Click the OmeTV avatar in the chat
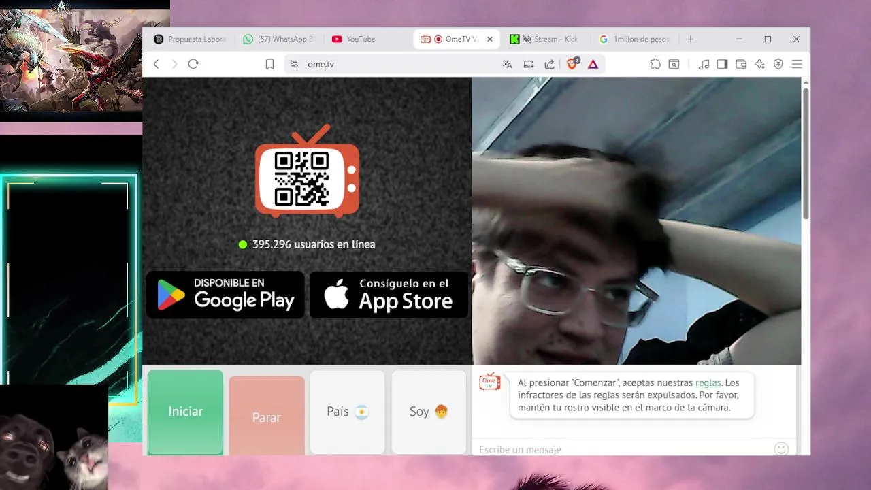The width and height of the screenshot is (871, 490). (x=490, y=382)
